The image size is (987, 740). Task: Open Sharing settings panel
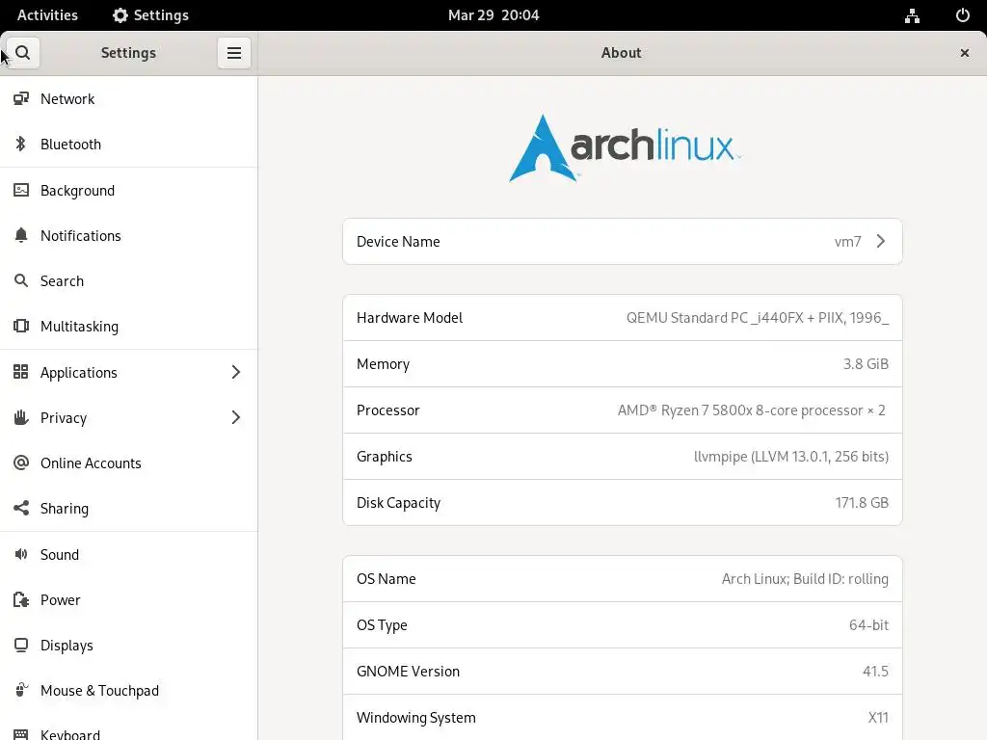point(129,508)
